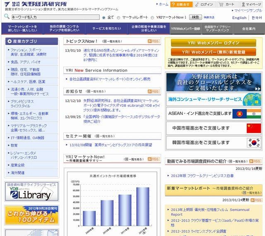Open the 13/01/10 SNS marketing topic
This screenshot has height=236, width=265.
pyautogui.click(x=121, y=55)
